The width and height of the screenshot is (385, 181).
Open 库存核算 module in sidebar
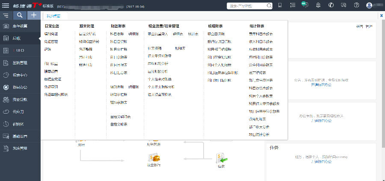coord(20,26)
